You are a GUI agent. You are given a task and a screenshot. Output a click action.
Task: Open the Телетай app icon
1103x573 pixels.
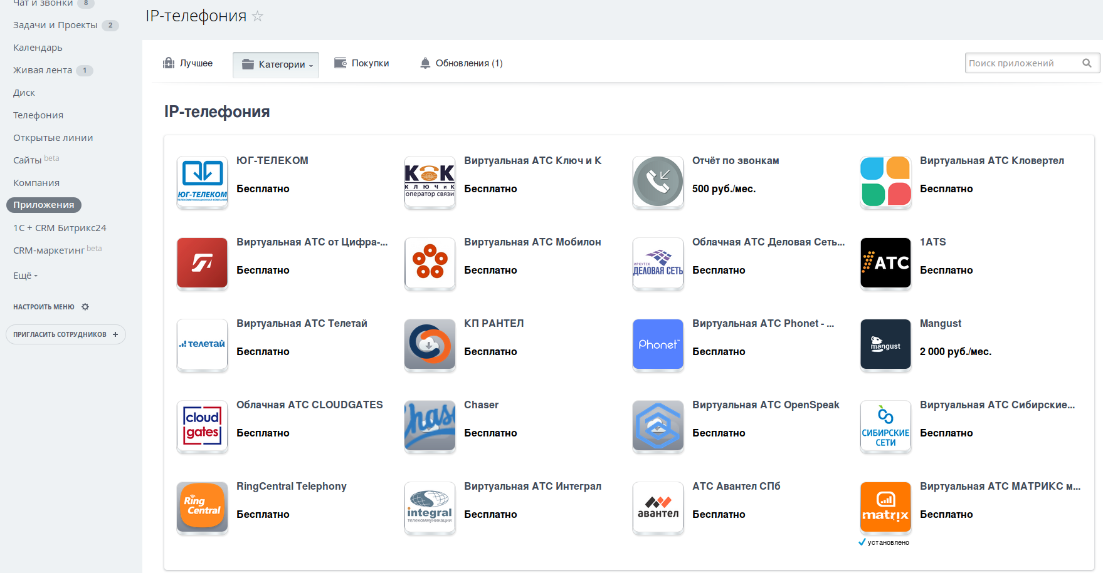[202, 344]
